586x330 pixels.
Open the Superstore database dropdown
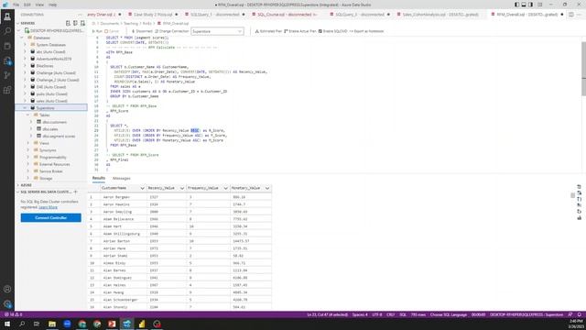coord(217,31)
